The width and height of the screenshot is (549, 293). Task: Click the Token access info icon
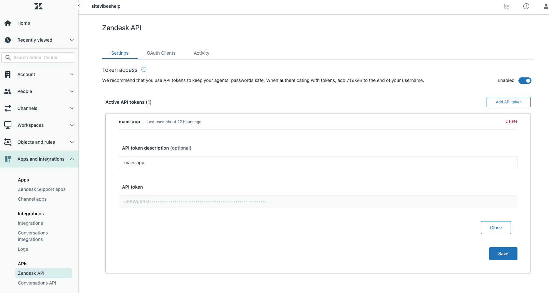point(144,70)
